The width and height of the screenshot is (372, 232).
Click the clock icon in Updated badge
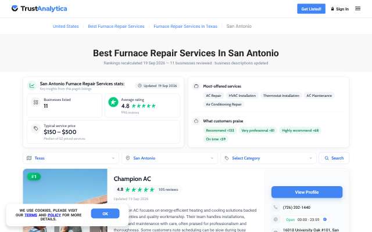pyautogui.click(x=139, y=86)
